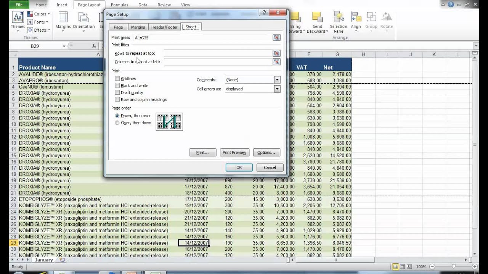488x274 pixels.
Task: Click cell with ETOPOPHOS® (etoposide phosphate)
Action: coord(98,199)
